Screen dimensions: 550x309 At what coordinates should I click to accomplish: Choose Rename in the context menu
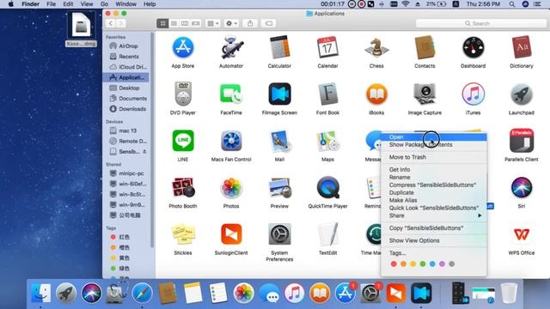pyautogui.click(x=434, y=177)
